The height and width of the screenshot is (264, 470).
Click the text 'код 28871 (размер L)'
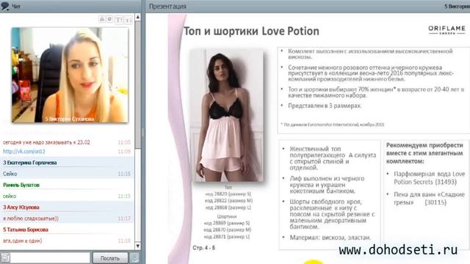pos(227,236)
